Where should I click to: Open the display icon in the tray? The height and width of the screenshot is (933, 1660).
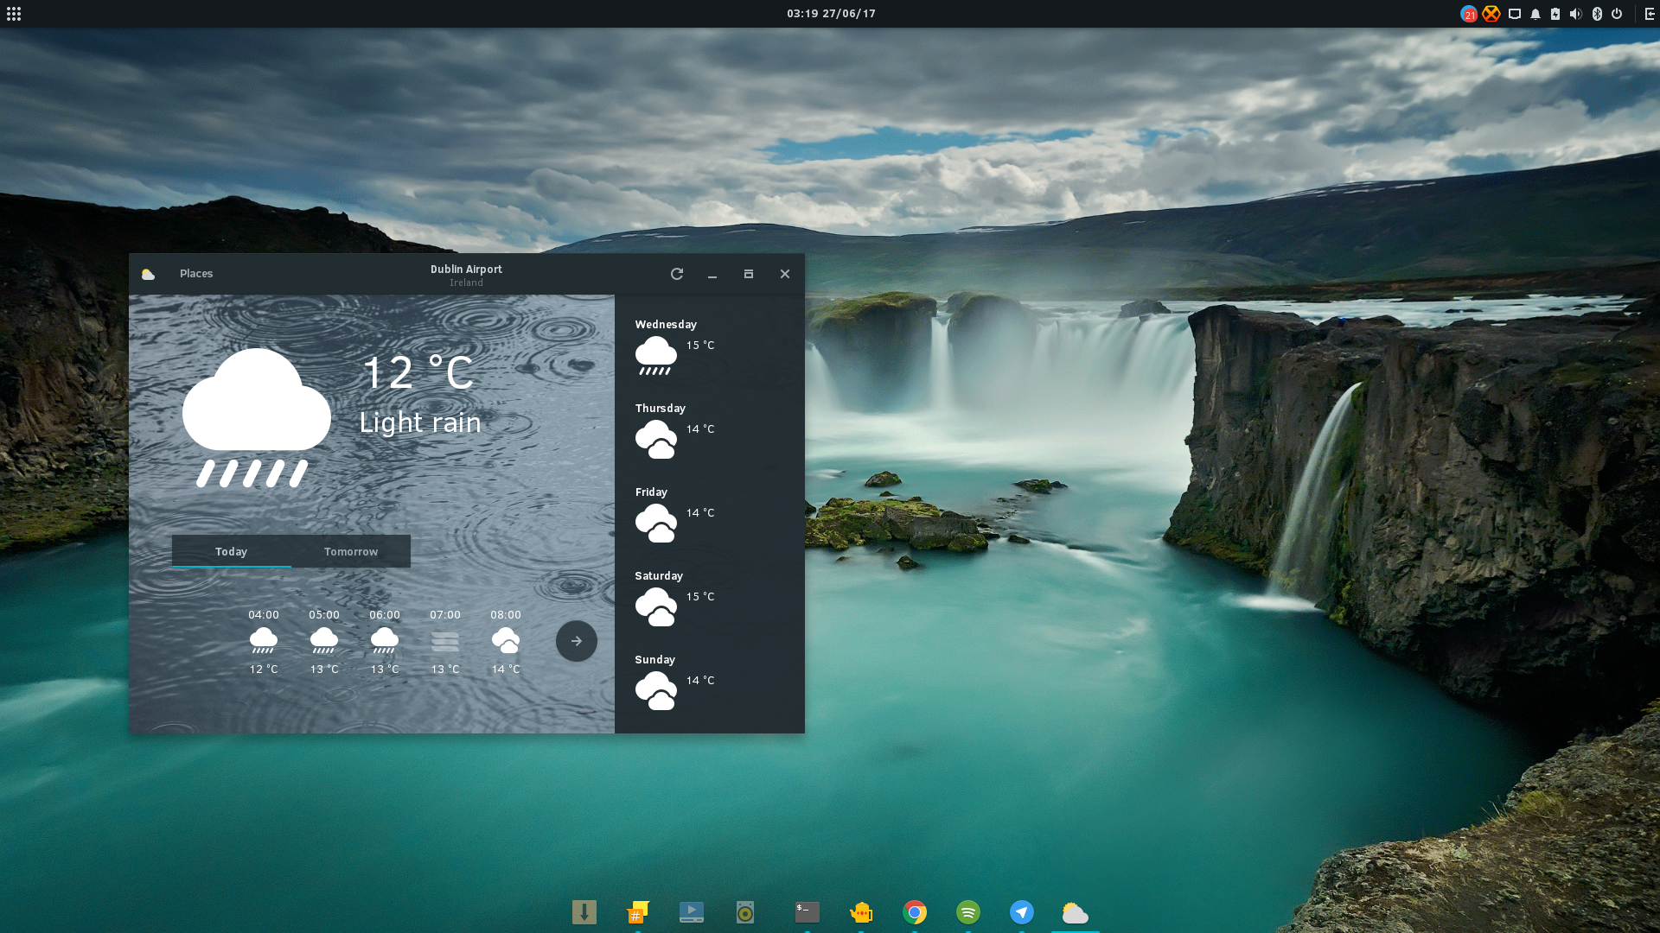[1515, 14]
